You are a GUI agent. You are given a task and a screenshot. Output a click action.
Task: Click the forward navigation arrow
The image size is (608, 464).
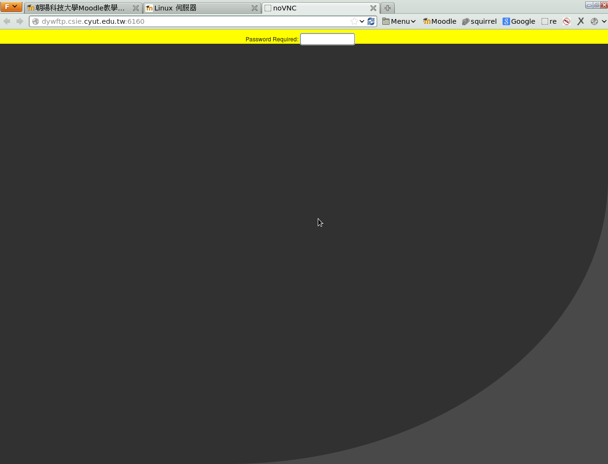click(19, 21)
